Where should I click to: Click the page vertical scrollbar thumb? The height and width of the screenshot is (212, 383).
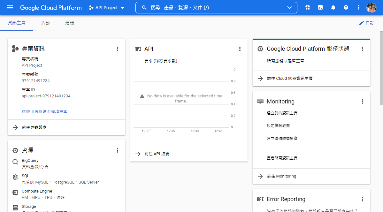click(381, 68)
